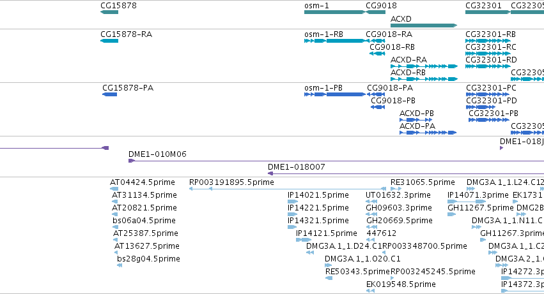
Task: Select EST RP003245245.5prime
Action: (392, 278)
